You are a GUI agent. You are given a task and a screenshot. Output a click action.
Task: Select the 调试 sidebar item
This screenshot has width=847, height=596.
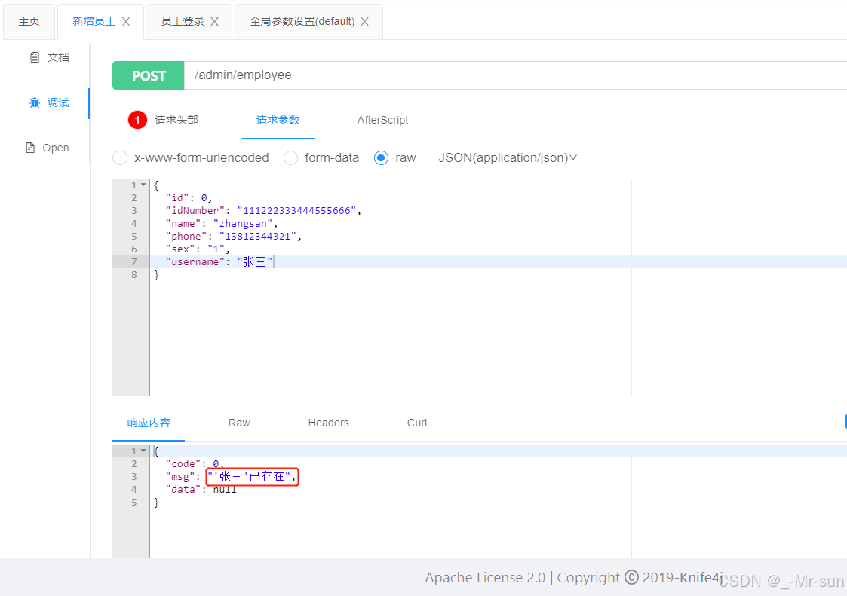[x=49, y=102]
